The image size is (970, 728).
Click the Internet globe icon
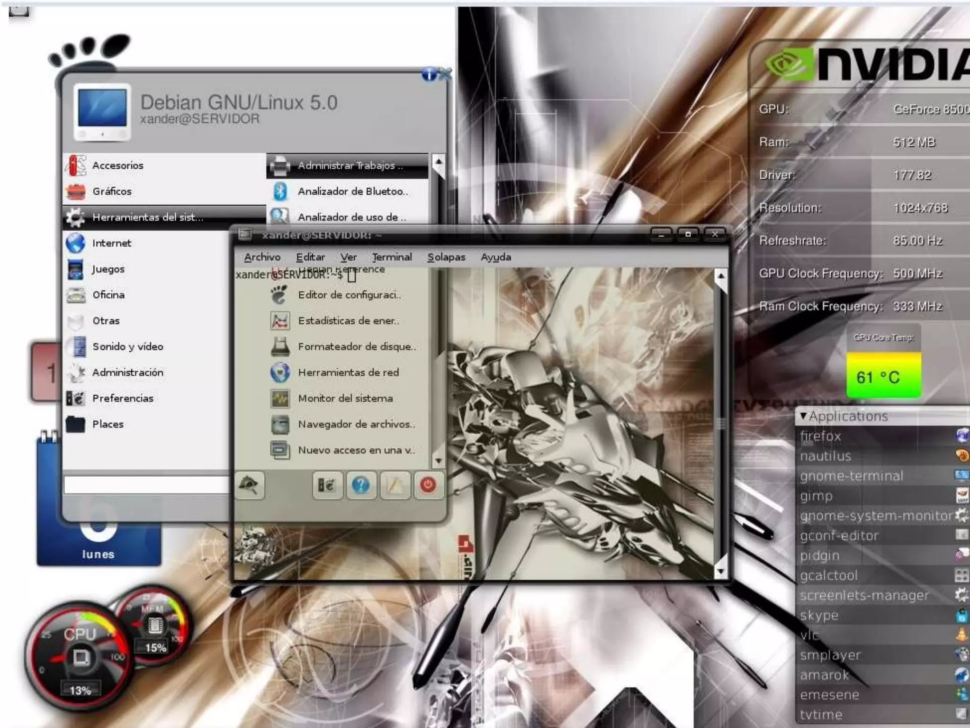pos(76,243)
